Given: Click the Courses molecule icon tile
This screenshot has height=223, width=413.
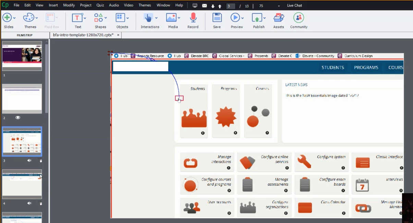Looking at the screenshot, I should click(x=258, y=116).
